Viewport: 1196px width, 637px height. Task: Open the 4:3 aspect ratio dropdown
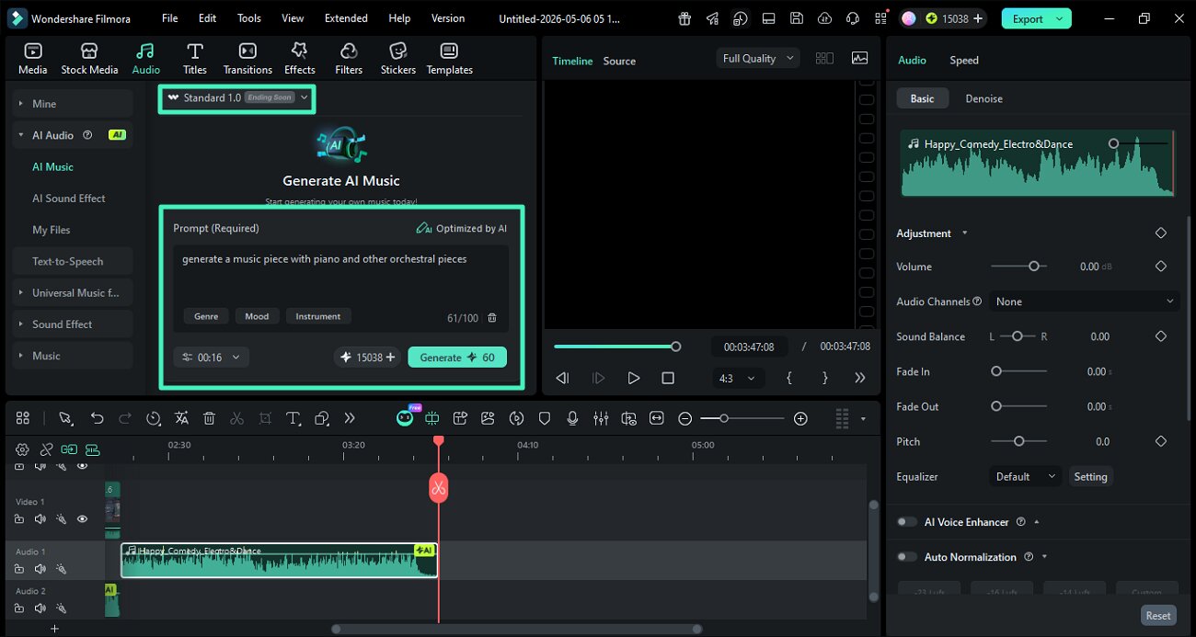(738, 378)
